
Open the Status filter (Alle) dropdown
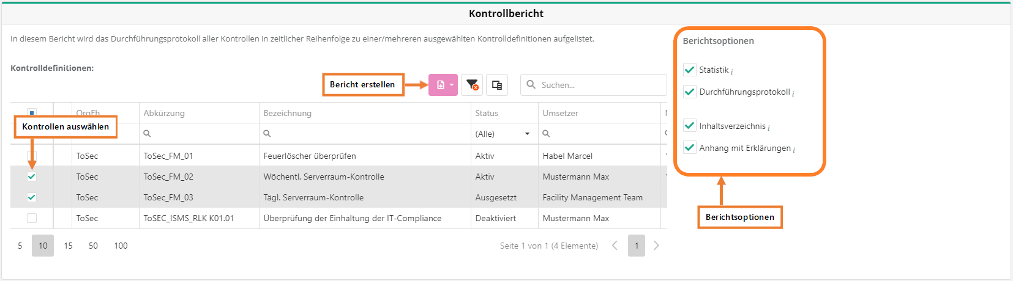pos(503,134)
